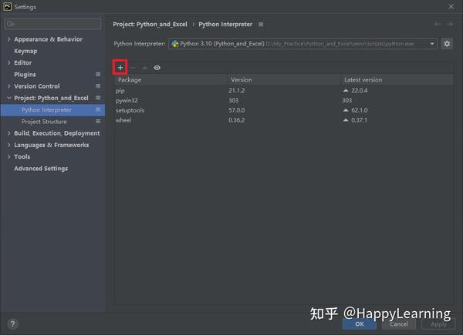Image resolution: width=463 pixels, height=335 pixels.
Task: Open the Python Interpreter dropdown
Action: pyautogui.click(x=302, y=44)
